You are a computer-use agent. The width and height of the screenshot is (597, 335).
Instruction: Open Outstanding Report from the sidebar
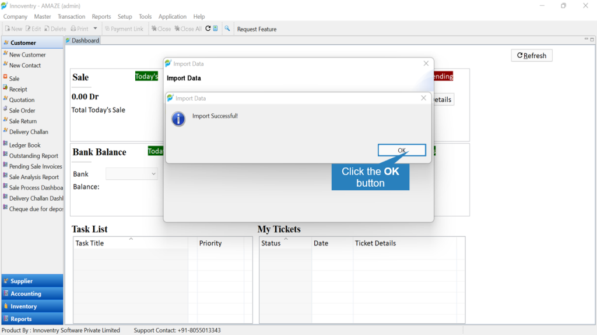pos(33,156)
